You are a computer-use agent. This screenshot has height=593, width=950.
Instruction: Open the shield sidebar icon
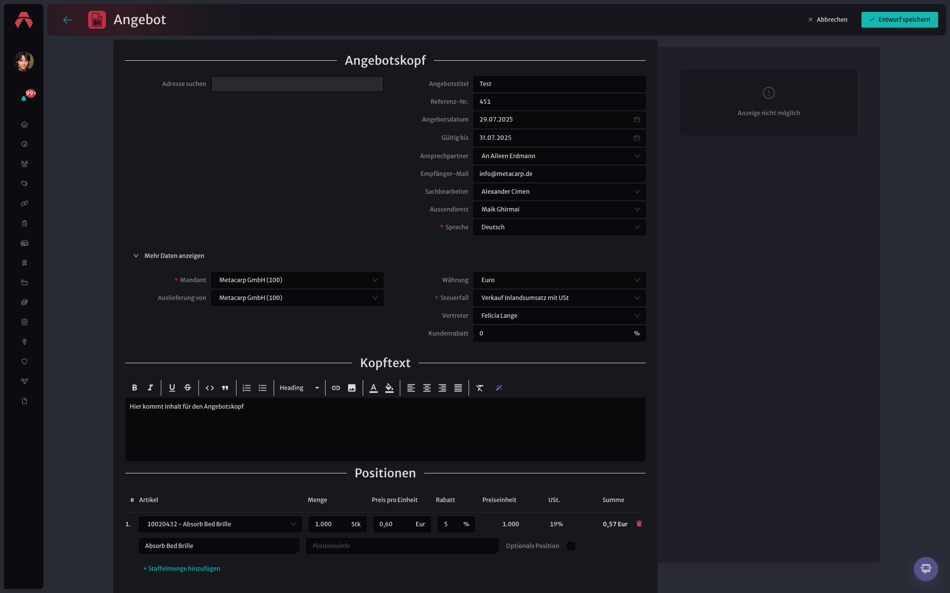[x=24, y=362]
